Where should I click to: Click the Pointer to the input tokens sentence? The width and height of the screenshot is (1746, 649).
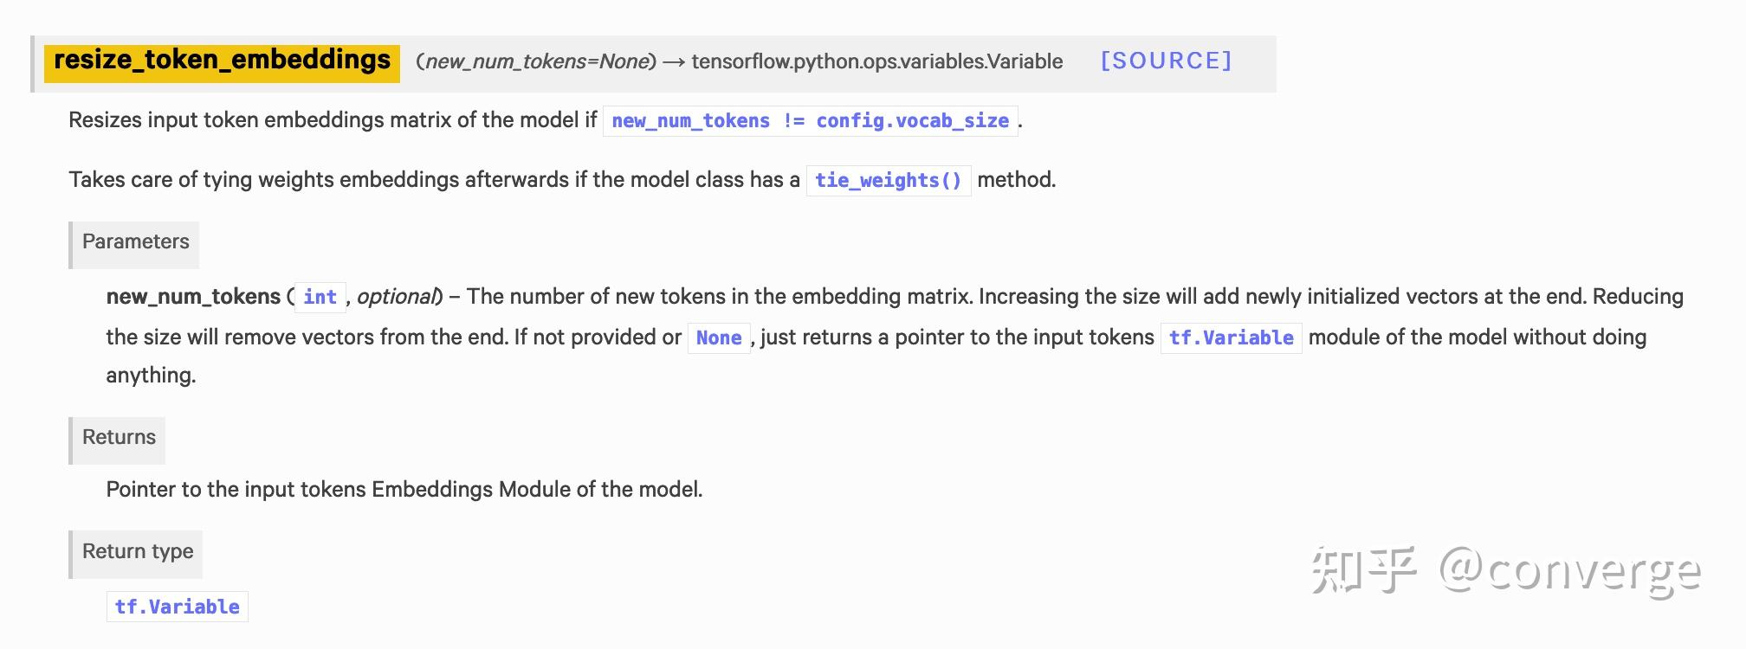click(404, 490)
